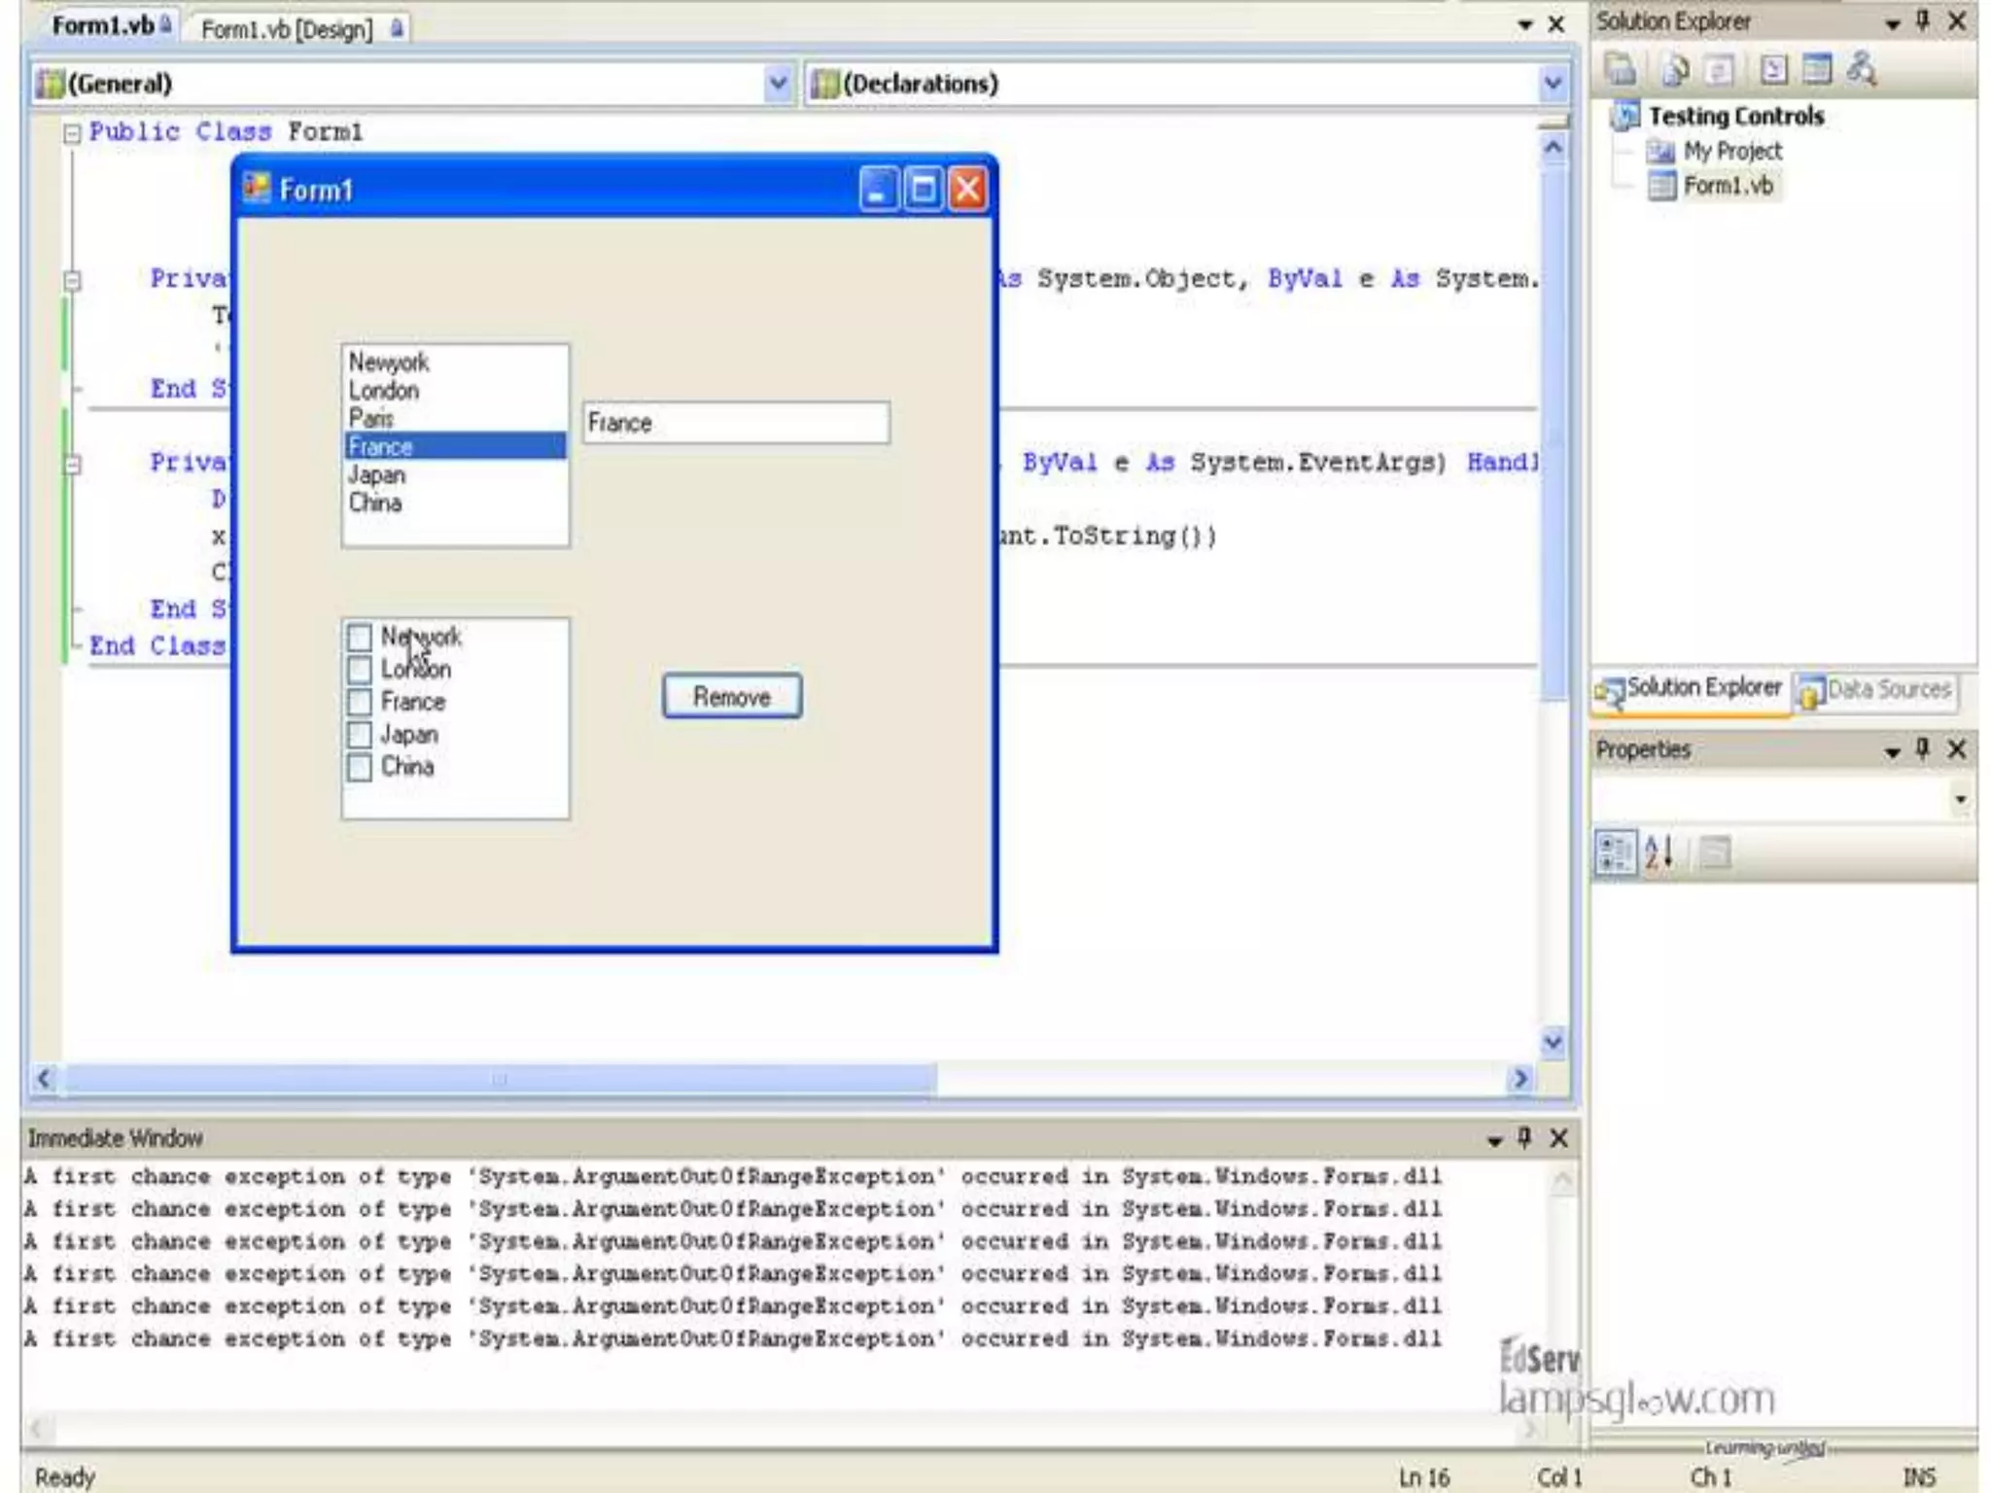Open active files list dropdown arrow

coord(1524,25)
